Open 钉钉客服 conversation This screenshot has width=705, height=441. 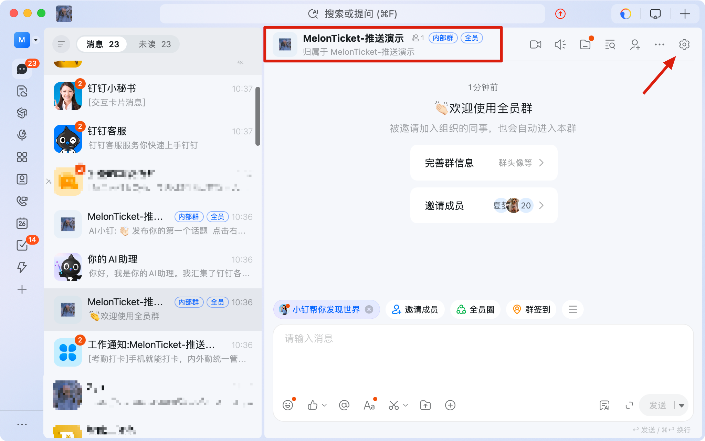click(153, 139)
